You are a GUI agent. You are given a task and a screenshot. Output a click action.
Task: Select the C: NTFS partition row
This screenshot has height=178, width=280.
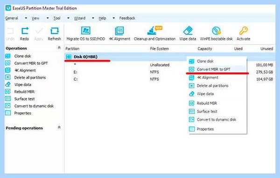point(170,79)
